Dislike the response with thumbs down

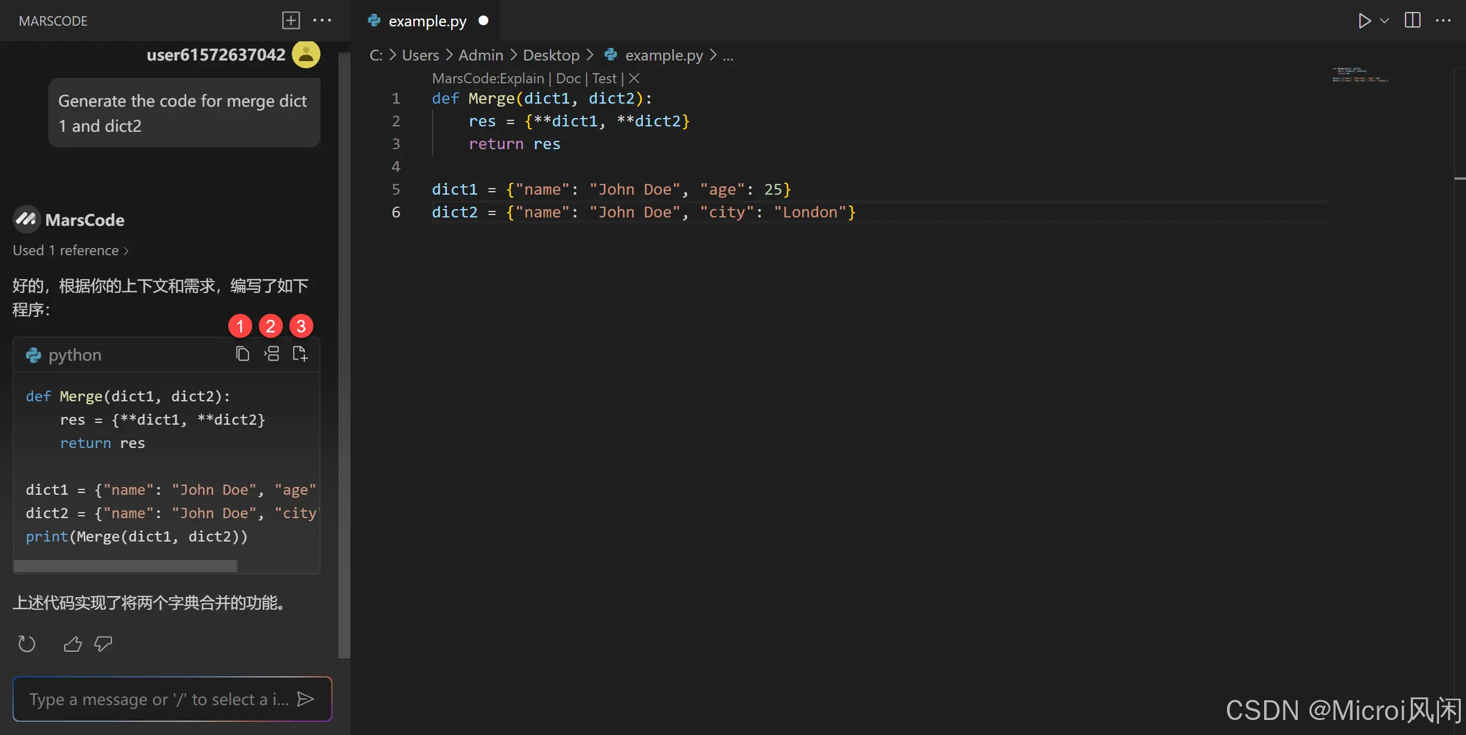(103, 644)
